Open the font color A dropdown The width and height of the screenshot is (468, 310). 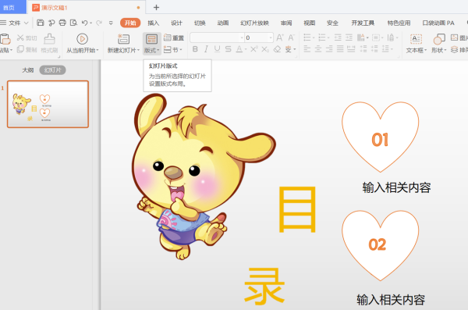(246, 49)
